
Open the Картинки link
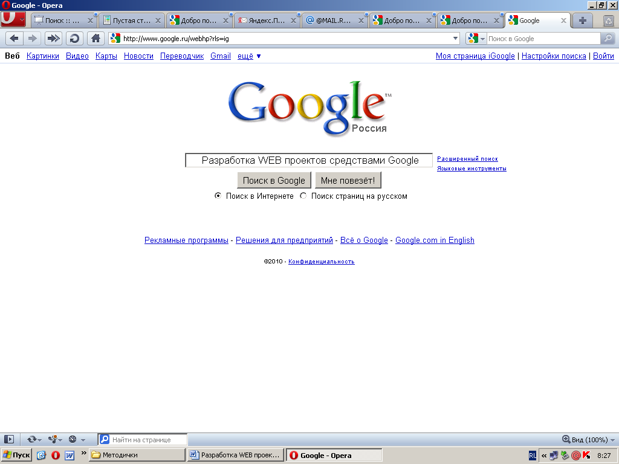[x=43, y=56]
